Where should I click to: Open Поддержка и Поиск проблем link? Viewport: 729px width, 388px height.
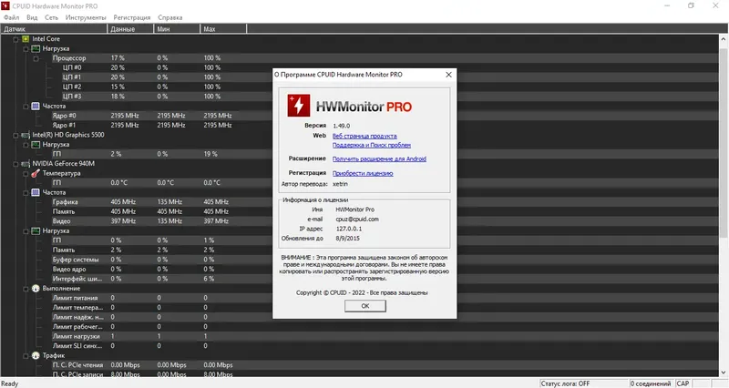tap(372, 145)
